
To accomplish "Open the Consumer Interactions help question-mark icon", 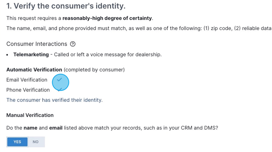I will 73,44.
